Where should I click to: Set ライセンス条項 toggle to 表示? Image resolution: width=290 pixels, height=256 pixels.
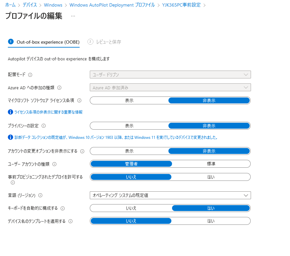coord(129,100)
